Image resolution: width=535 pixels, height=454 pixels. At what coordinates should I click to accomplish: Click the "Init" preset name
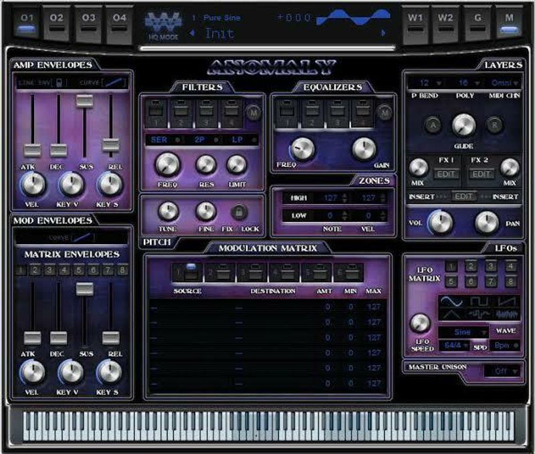point(220,33)
